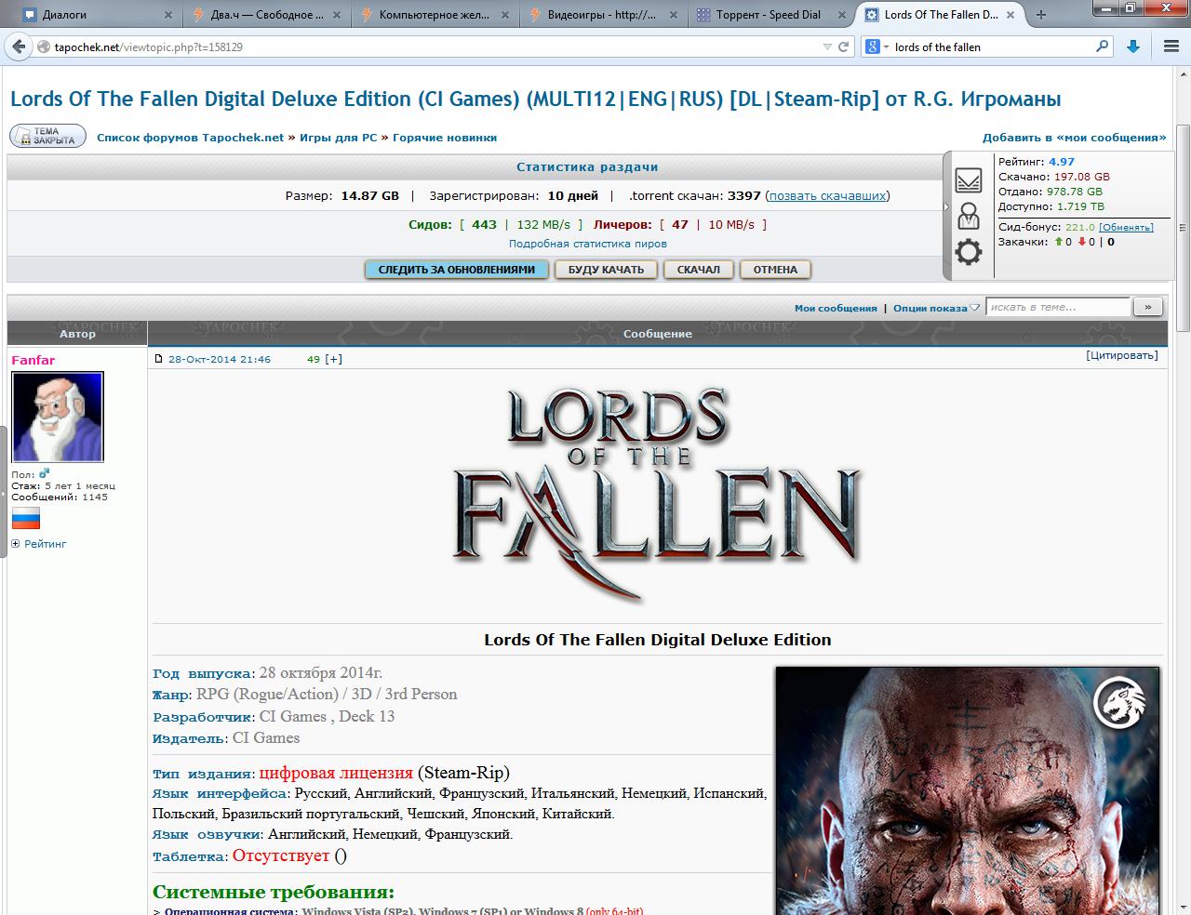Go to 'Список форумов Tapochek.net' link

coord(191,138)
